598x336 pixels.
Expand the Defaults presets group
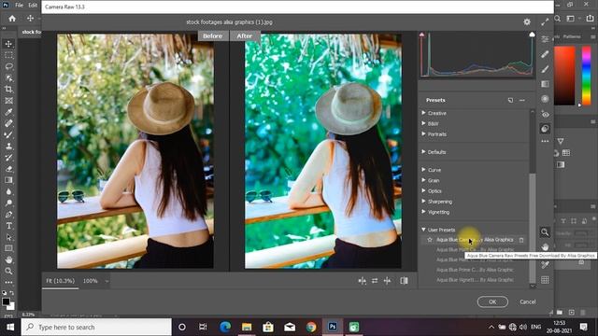pyautogui.click(x=423, y=151)
